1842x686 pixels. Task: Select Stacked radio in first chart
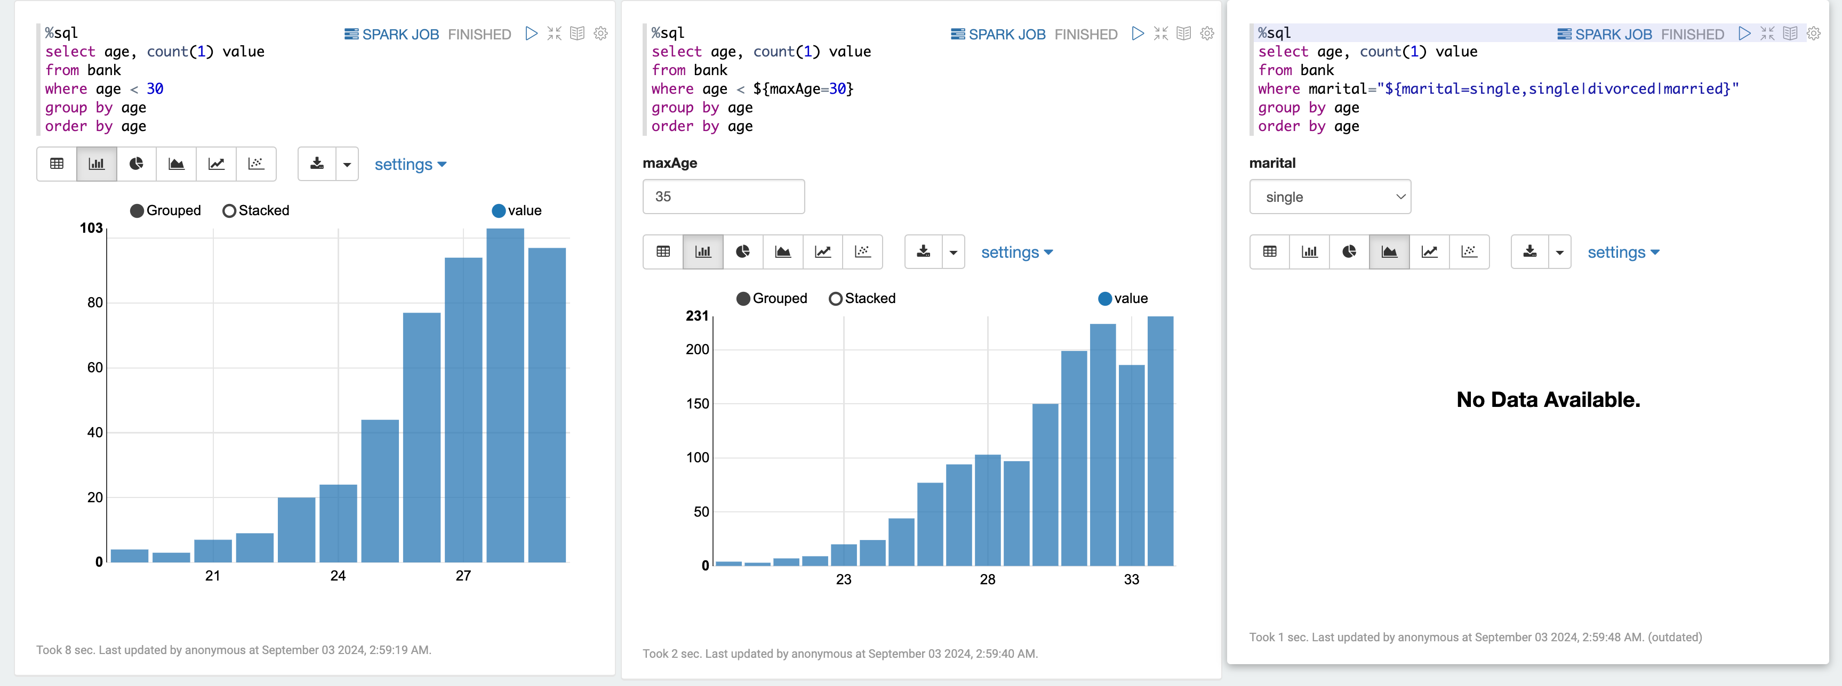(229, 211)
